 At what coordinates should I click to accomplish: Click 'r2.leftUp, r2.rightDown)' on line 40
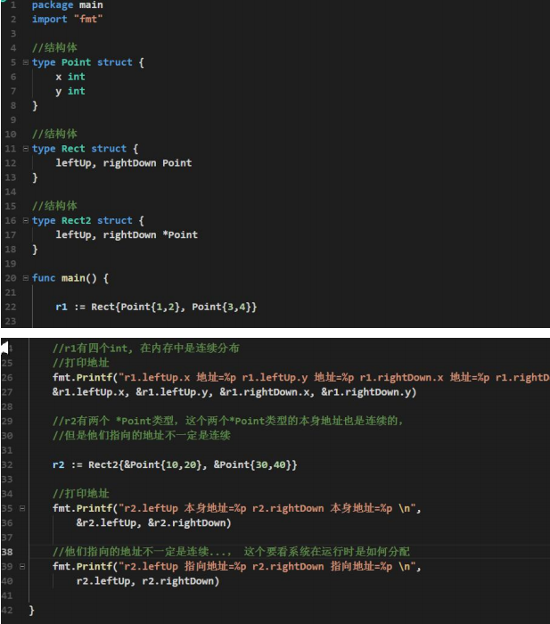click(148, 581)
